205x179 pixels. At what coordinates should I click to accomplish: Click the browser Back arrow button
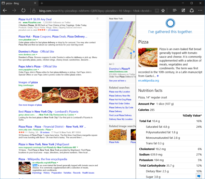pos(5,11)
